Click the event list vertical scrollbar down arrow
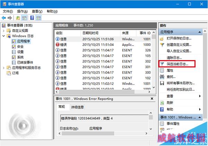 (154, 87)
